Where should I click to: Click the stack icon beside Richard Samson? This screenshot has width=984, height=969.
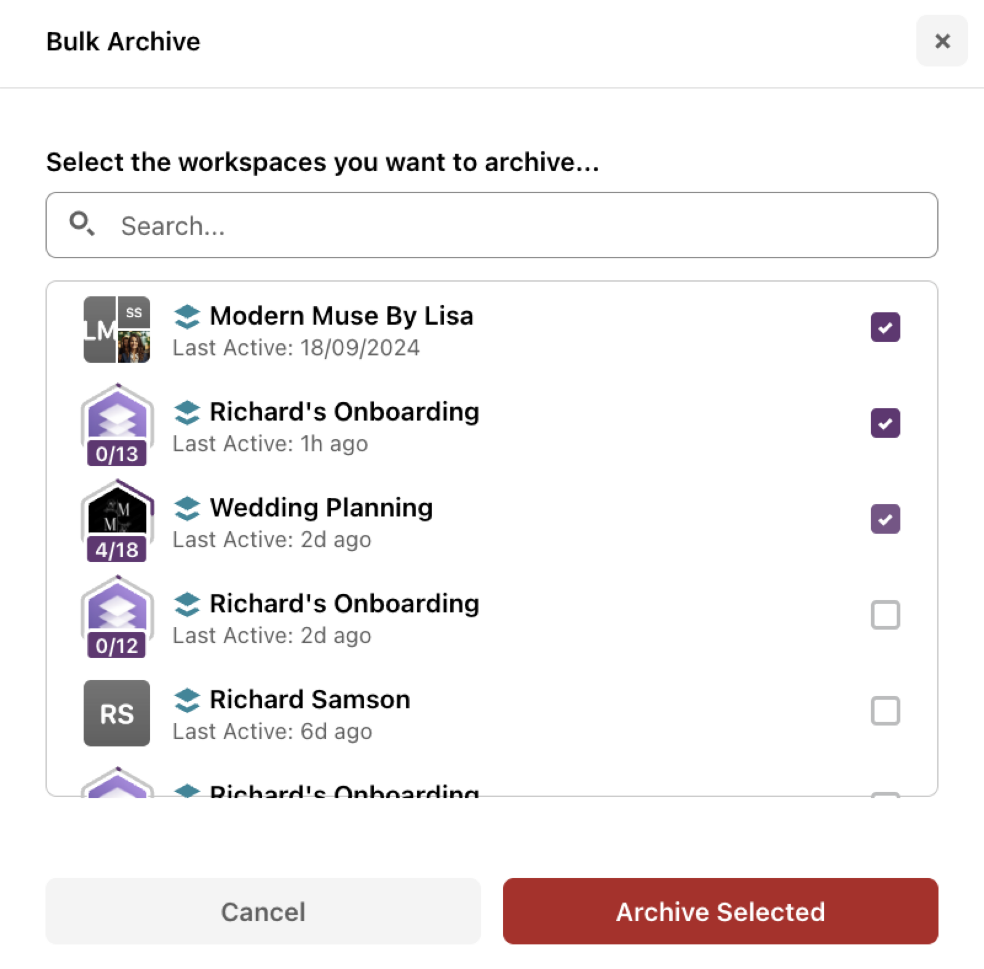(187, 700)
